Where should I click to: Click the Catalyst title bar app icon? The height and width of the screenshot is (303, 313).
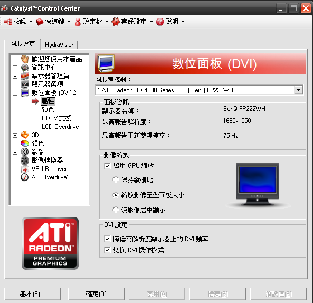[x=4, y=8]
